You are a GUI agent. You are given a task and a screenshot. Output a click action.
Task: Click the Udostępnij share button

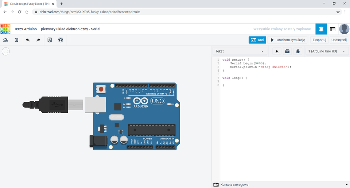point(339,40)
